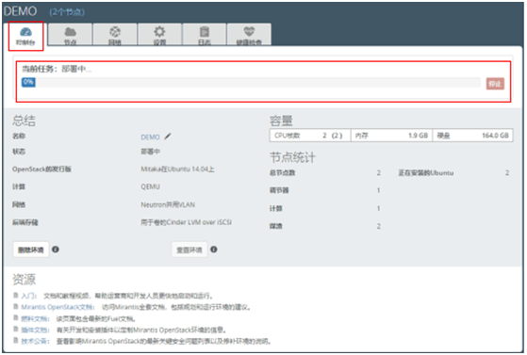This screenshot has height=355, width=527.
Task: Click document icon beside Mirantis OpenStack docs
Action: 15,306
